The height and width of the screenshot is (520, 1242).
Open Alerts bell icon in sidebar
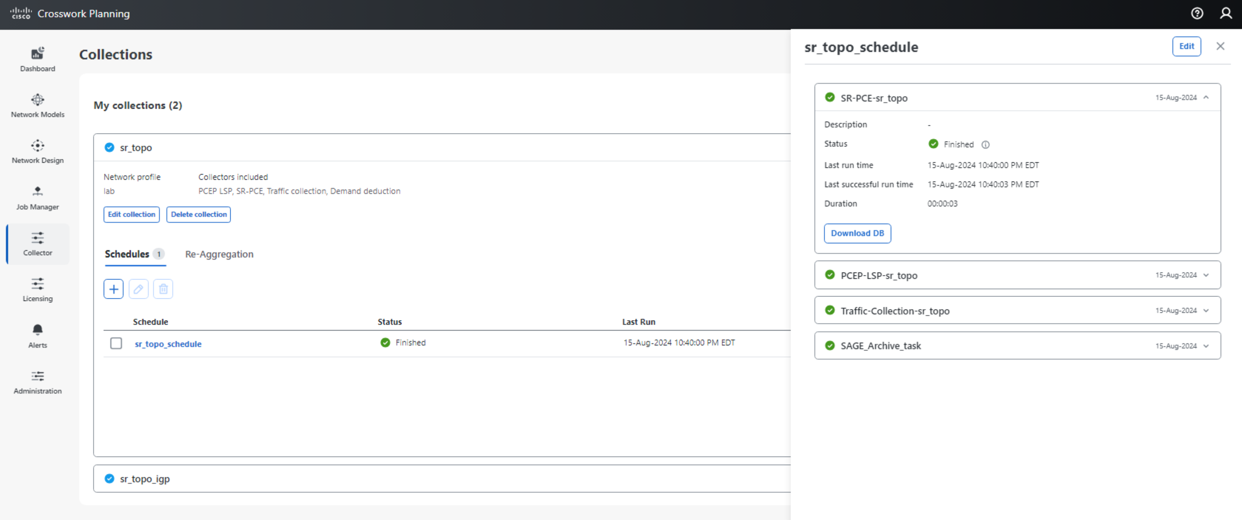[x=38, y=336]
